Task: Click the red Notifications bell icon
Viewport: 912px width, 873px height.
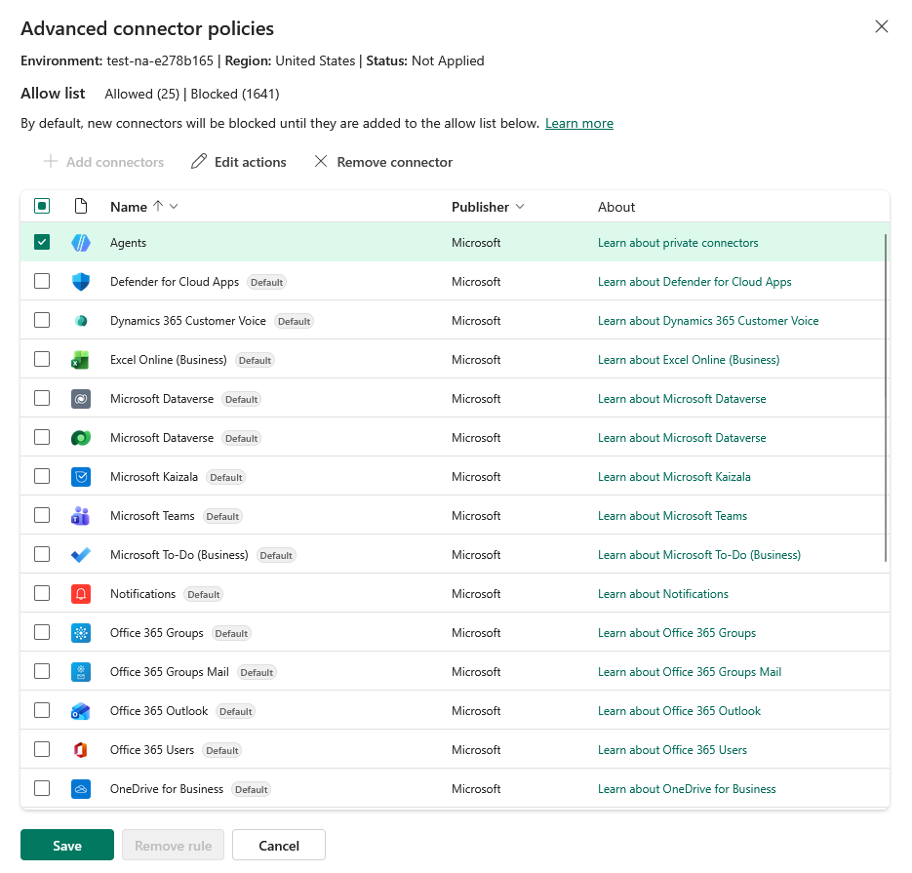Action: 81,593
